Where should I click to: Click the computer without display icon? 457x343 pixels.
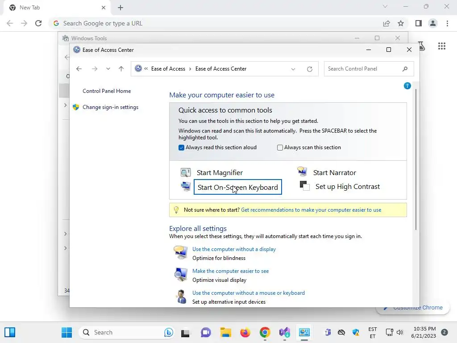(x=181, y=252)
